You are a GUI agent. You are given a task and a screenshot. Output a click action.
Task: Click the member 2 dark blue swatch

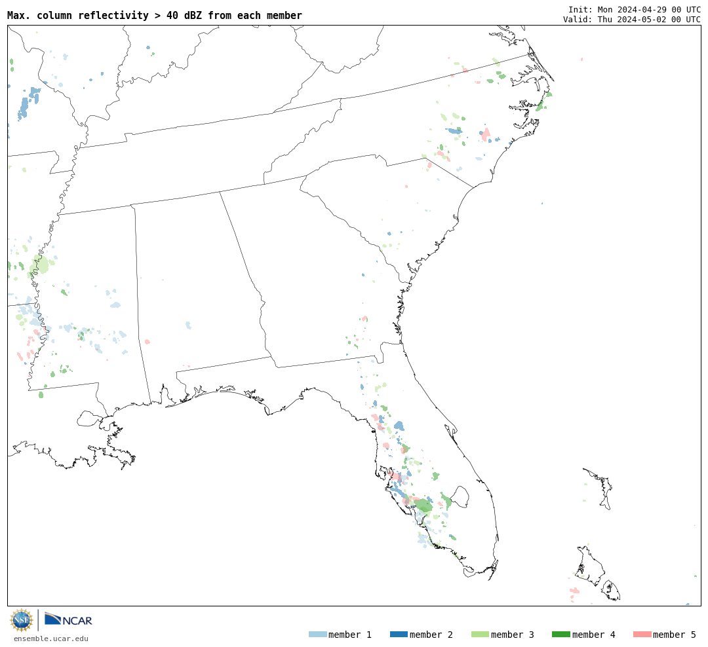click(x=399, y=635)
